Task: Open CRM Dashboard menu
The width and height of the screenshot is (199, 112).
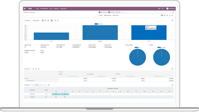Action: [44, 9]
